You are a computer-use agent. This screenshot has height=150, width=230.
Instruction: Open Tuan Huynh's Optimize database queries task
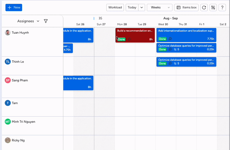[x=186, y=48]
